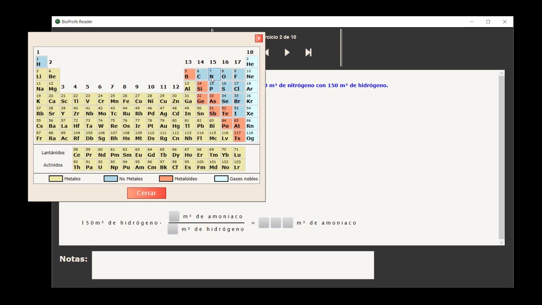The height and width of the screenshot is (305, 542).
Task: Click denominator box for m³ de hidrógeno
Action: pyautogui.click(x=173, y=229)
